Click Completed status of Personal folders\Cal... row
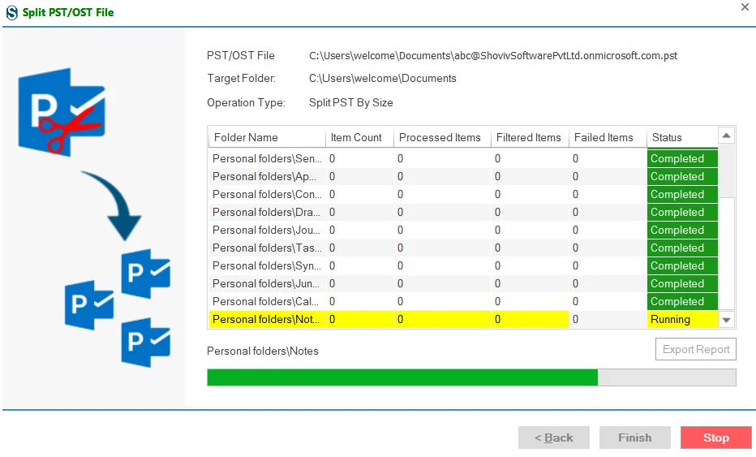This screenshot has height=457, width=756. pos(682,302)
